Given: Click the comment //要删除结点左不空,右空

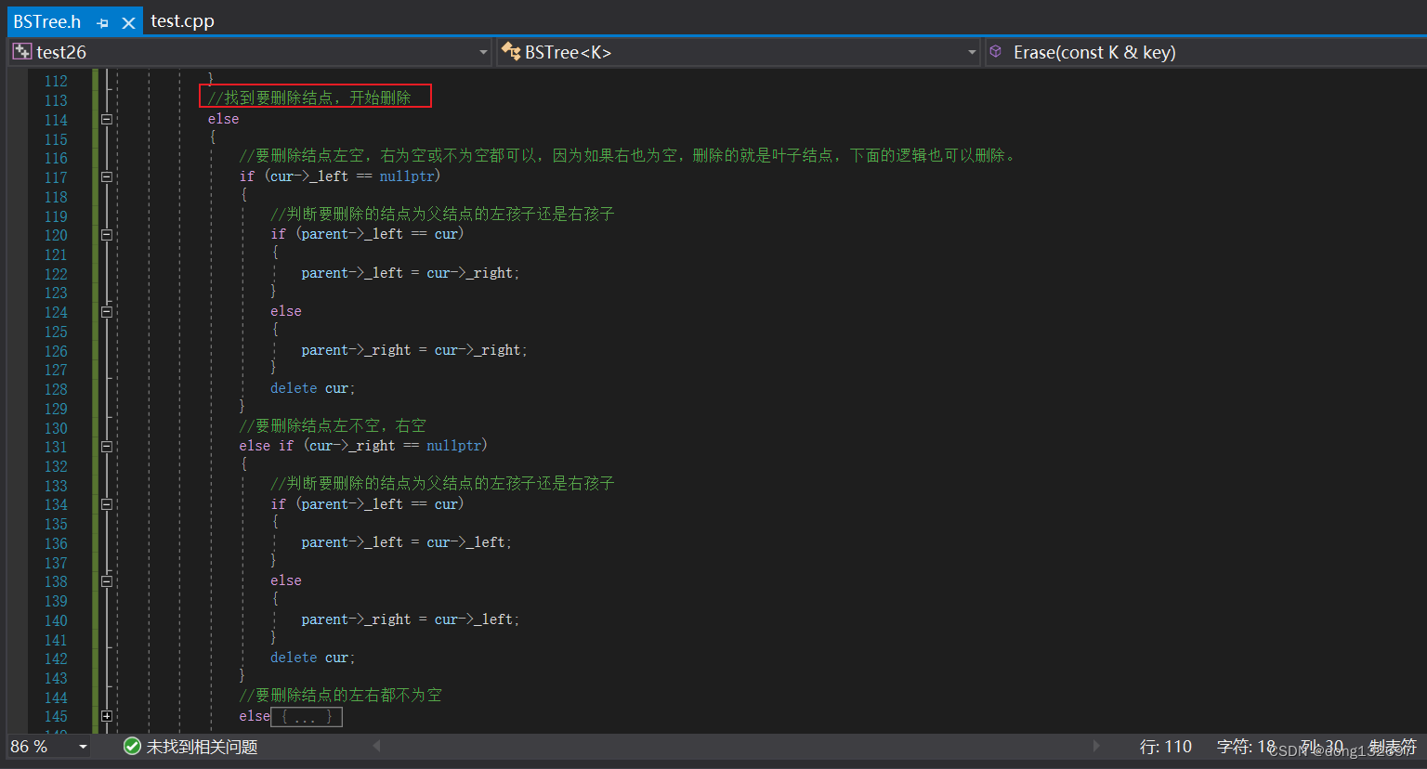Looking at the screenshot, I should pyautogui.click(x=333, y=425).
